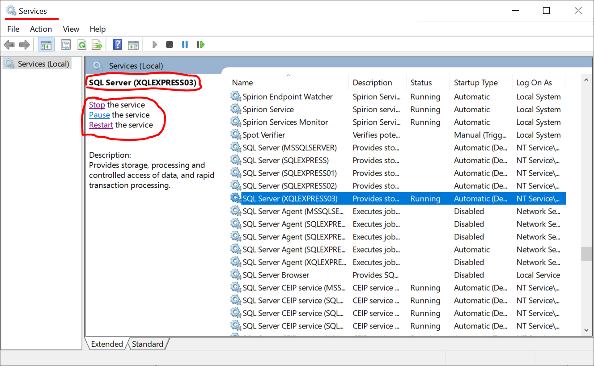Image resolution: width=594 pixels, height=366 pixels.
Task: Select the SQL Server Browser service row
Action: 276,275
